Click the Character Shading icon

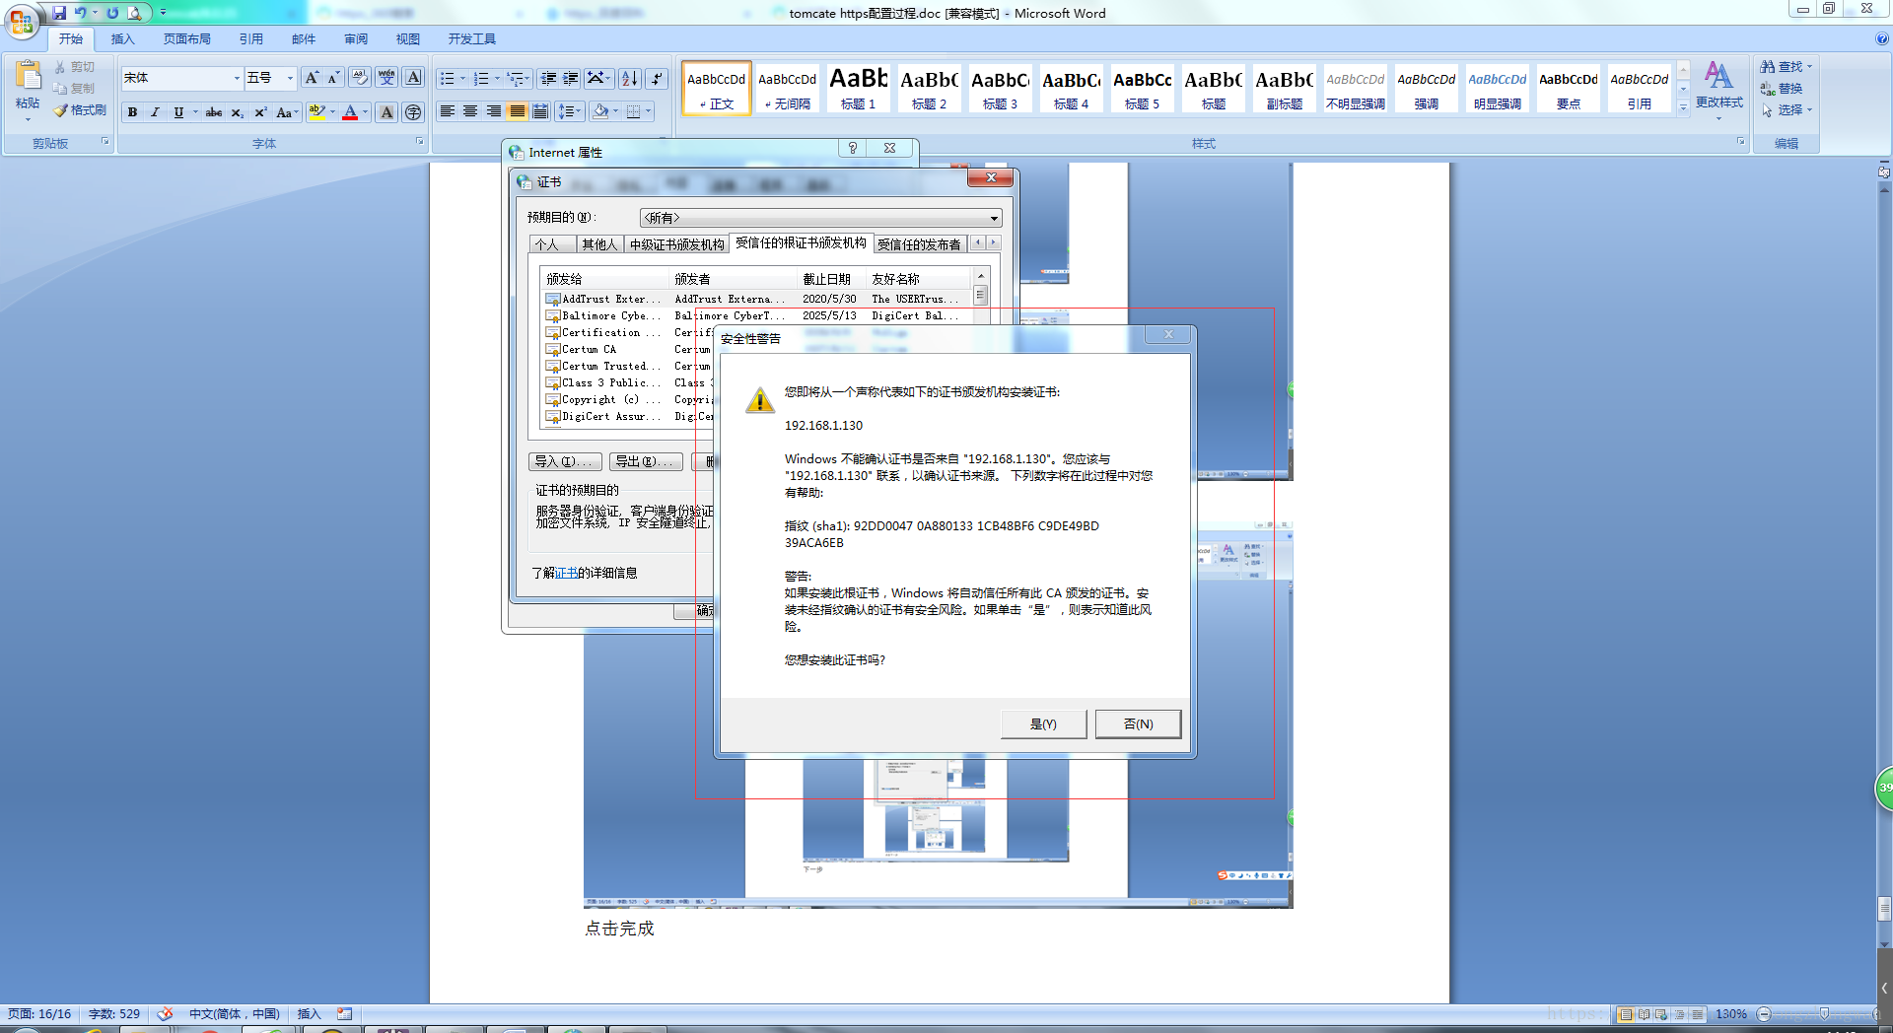[x=386, y=112]
